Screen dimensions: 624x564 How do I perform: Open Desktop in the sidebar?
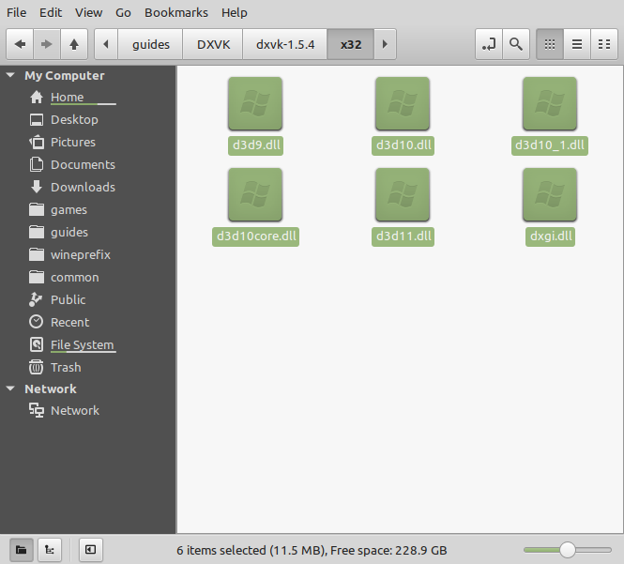pyautogui.click(x=74, y=119)
